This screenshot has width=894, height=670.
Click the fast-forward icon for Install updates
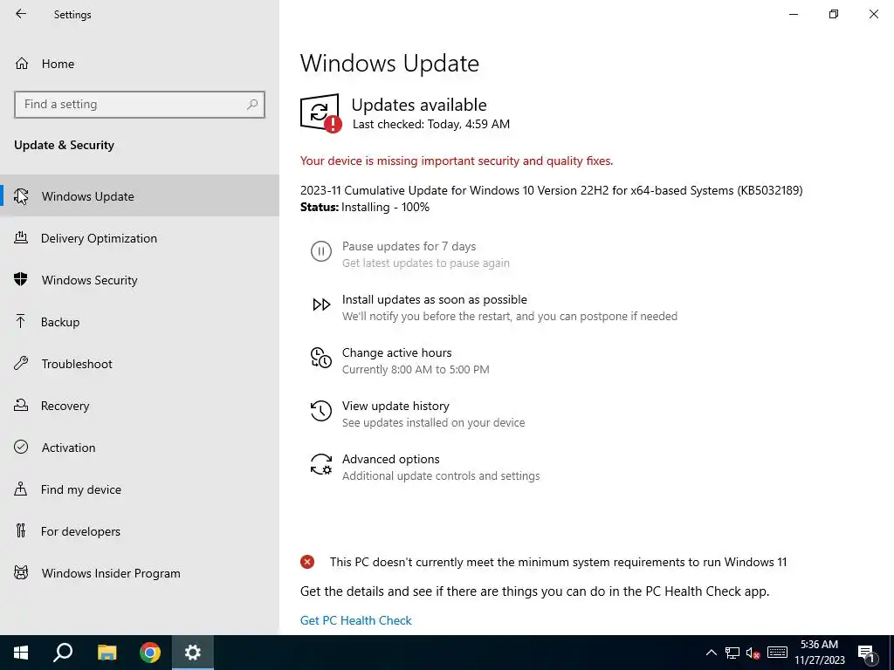click(321, 304)
